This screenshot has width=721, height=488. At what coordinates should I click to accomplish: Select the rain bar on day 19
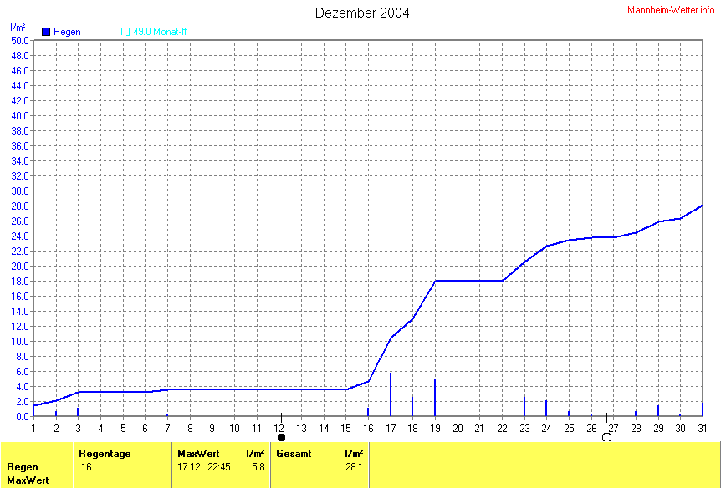coord(435,397)
